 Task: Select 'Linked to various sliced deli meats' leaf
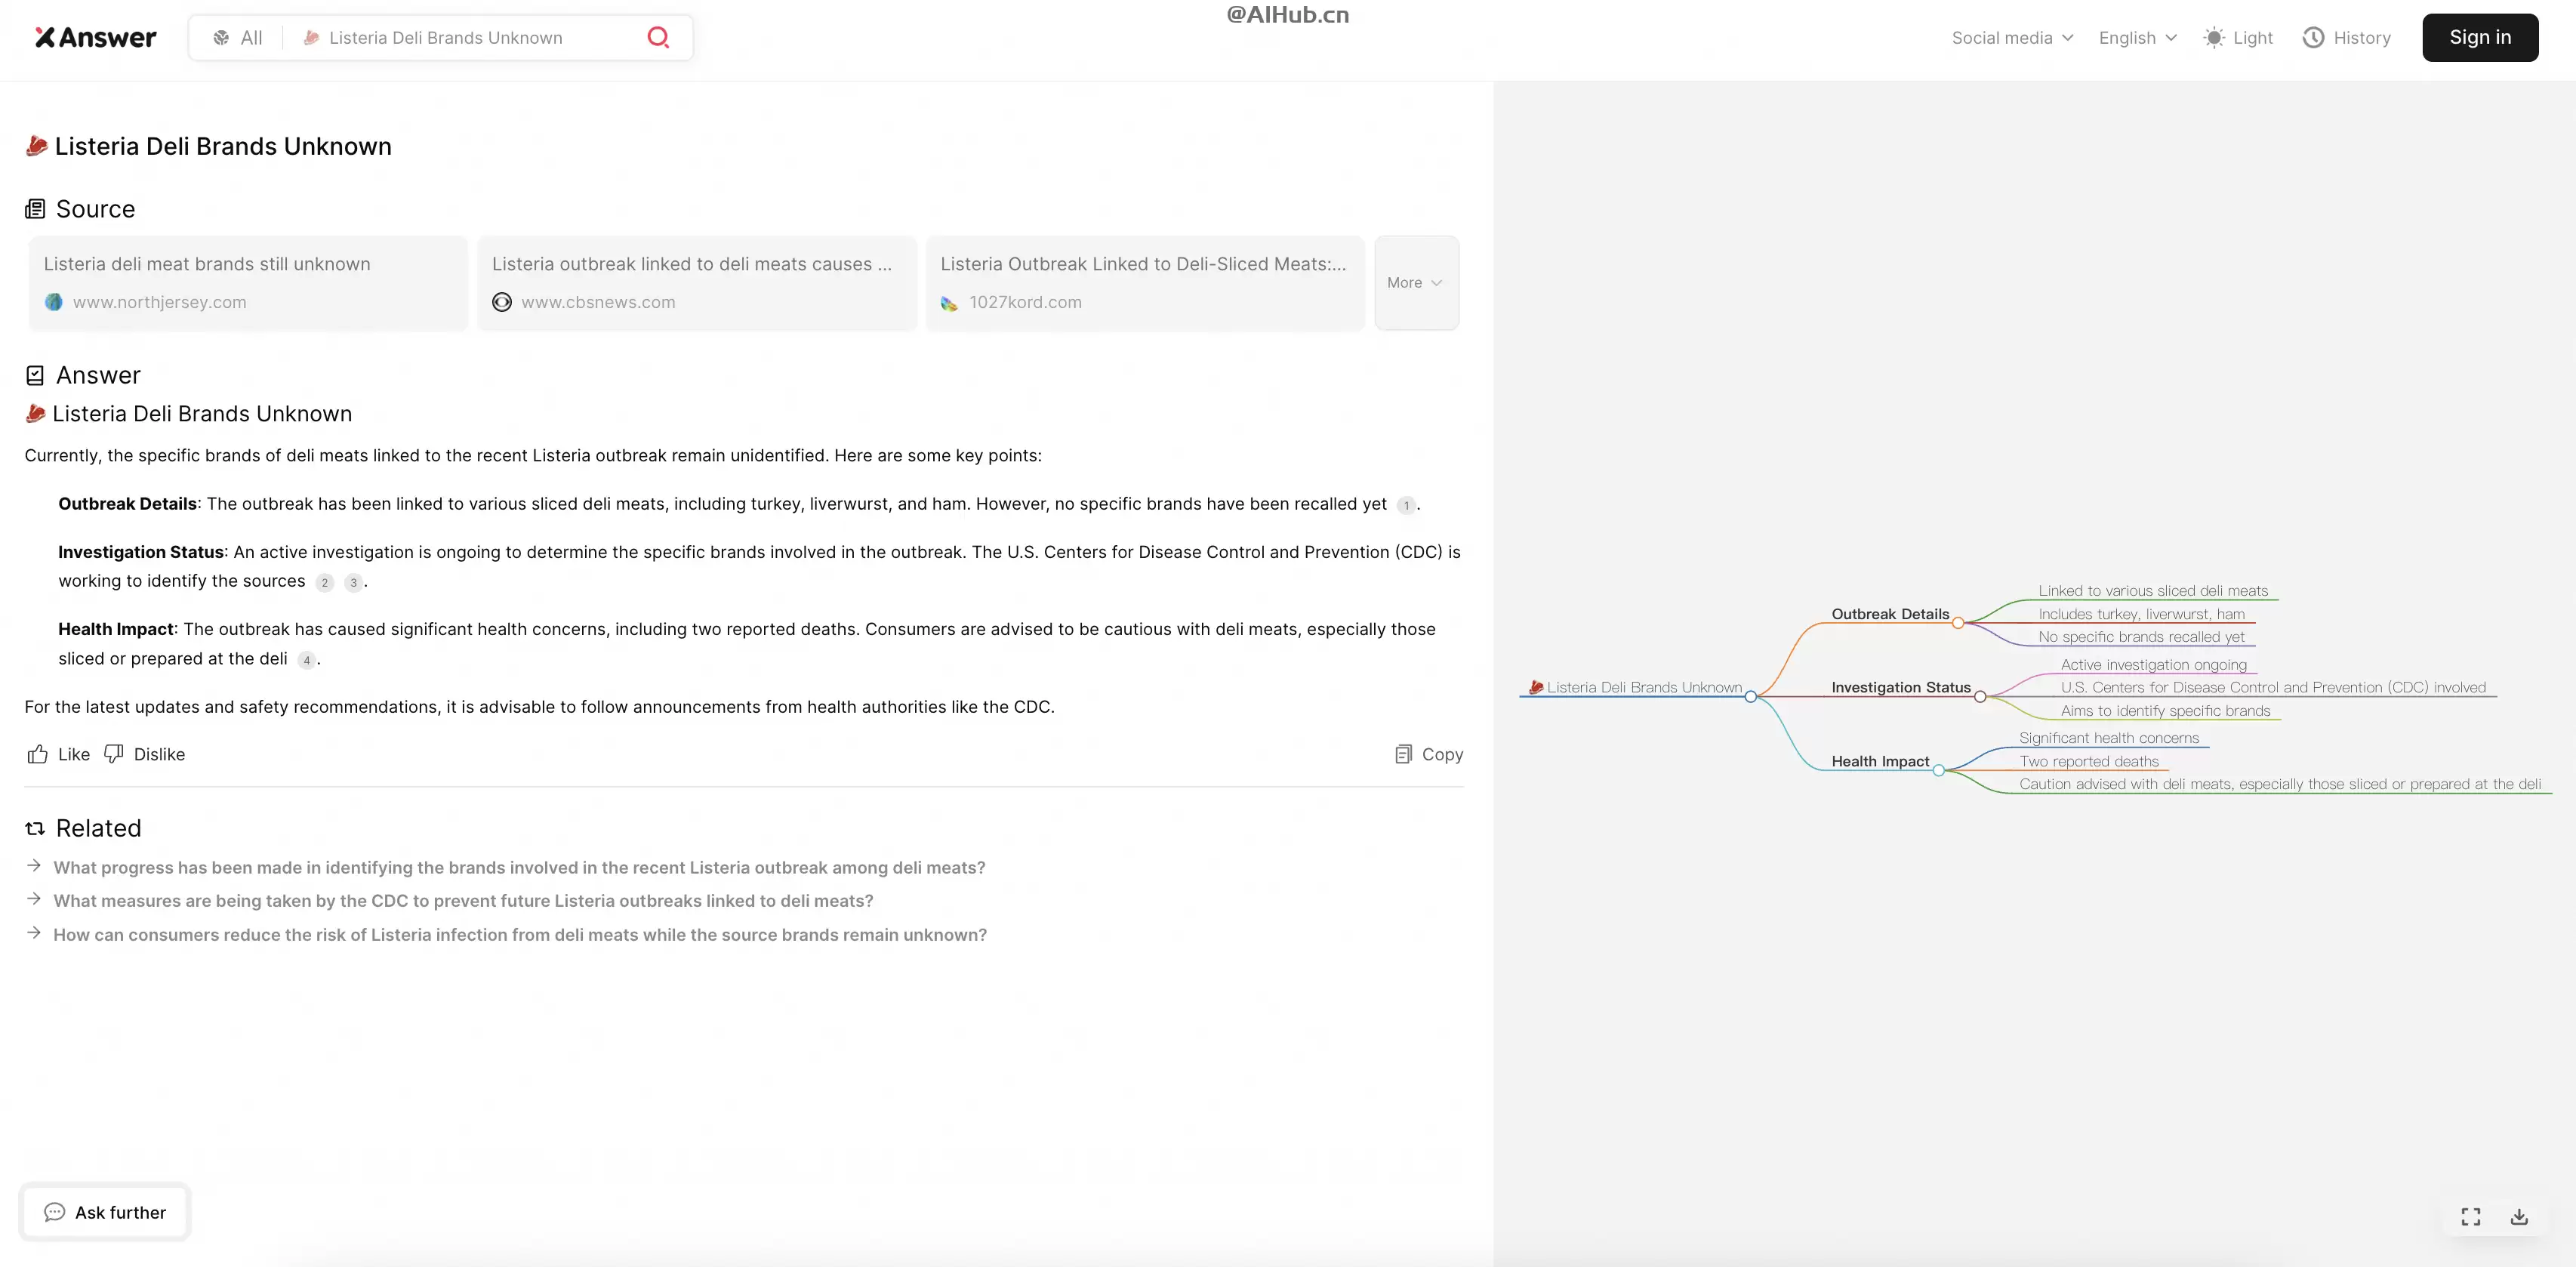[x=2153, y=591]
